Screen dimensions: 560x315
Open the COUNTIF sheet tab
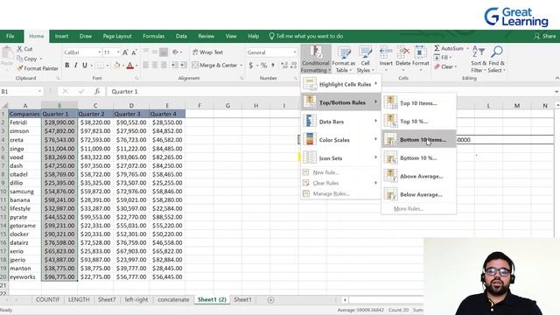pyautogui.click(x=47, y=299)
